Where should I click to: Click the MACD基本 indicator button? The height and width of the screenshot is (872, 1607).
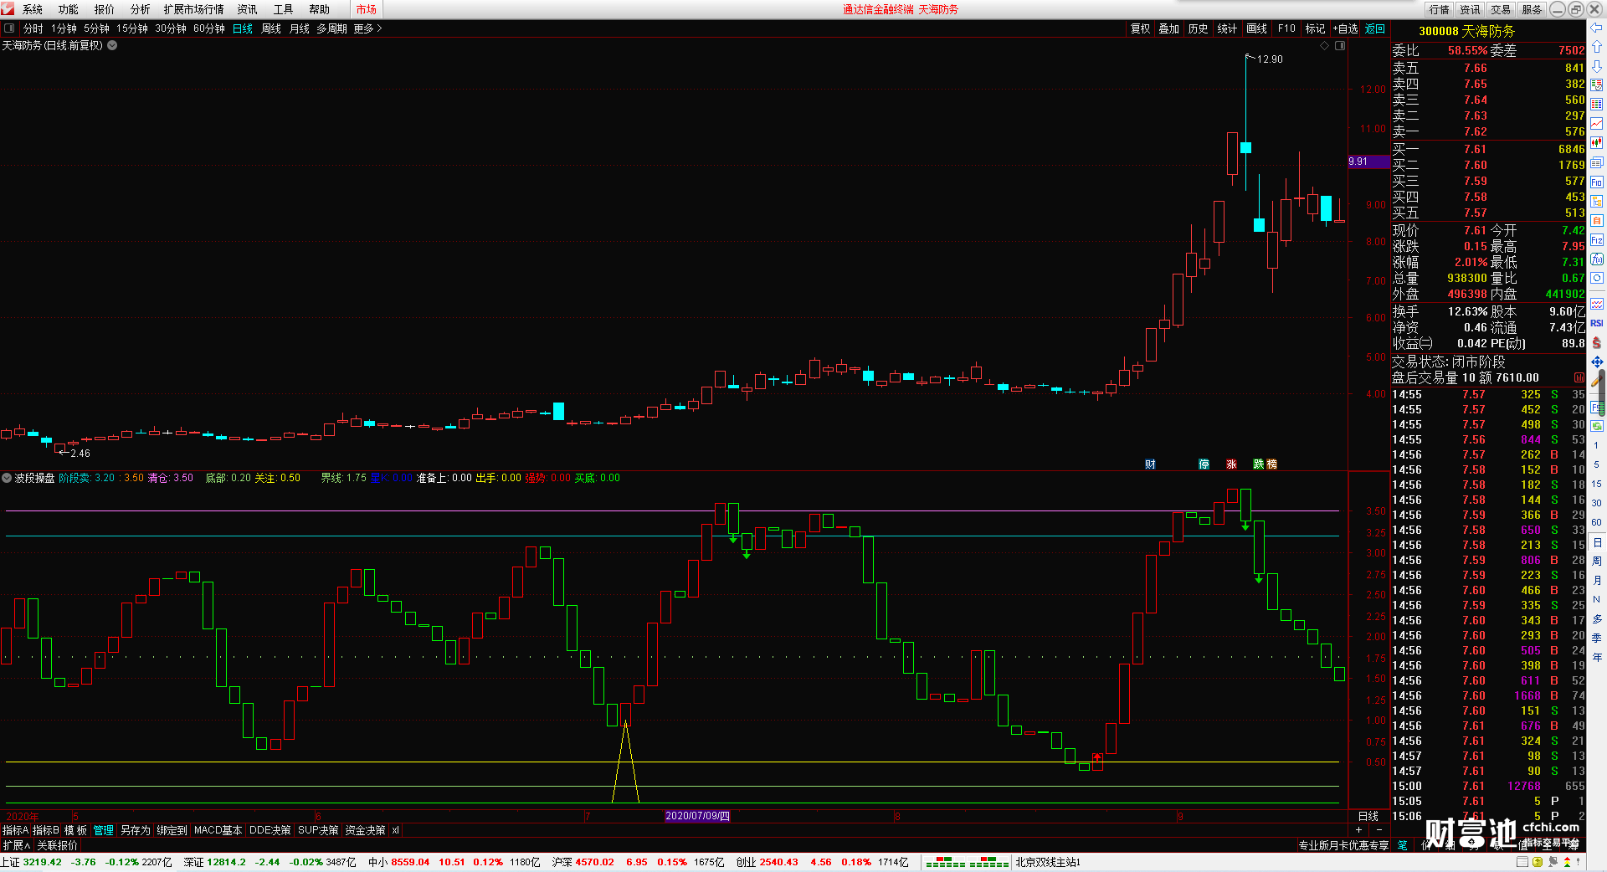click(218, 830)
